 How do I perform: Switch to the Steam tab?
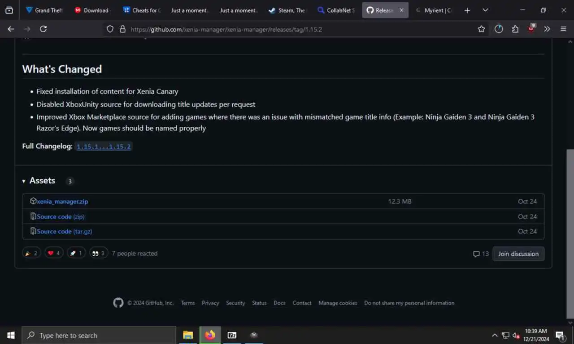(x=287, y=10)
